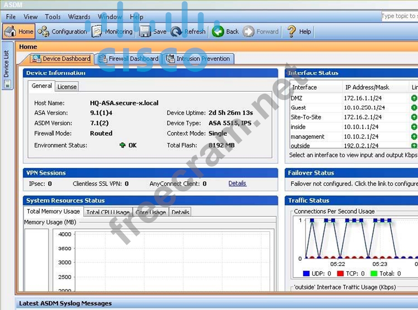Click the Save floppy disk icon
The image size is (418, 310).
coord(145,32)
